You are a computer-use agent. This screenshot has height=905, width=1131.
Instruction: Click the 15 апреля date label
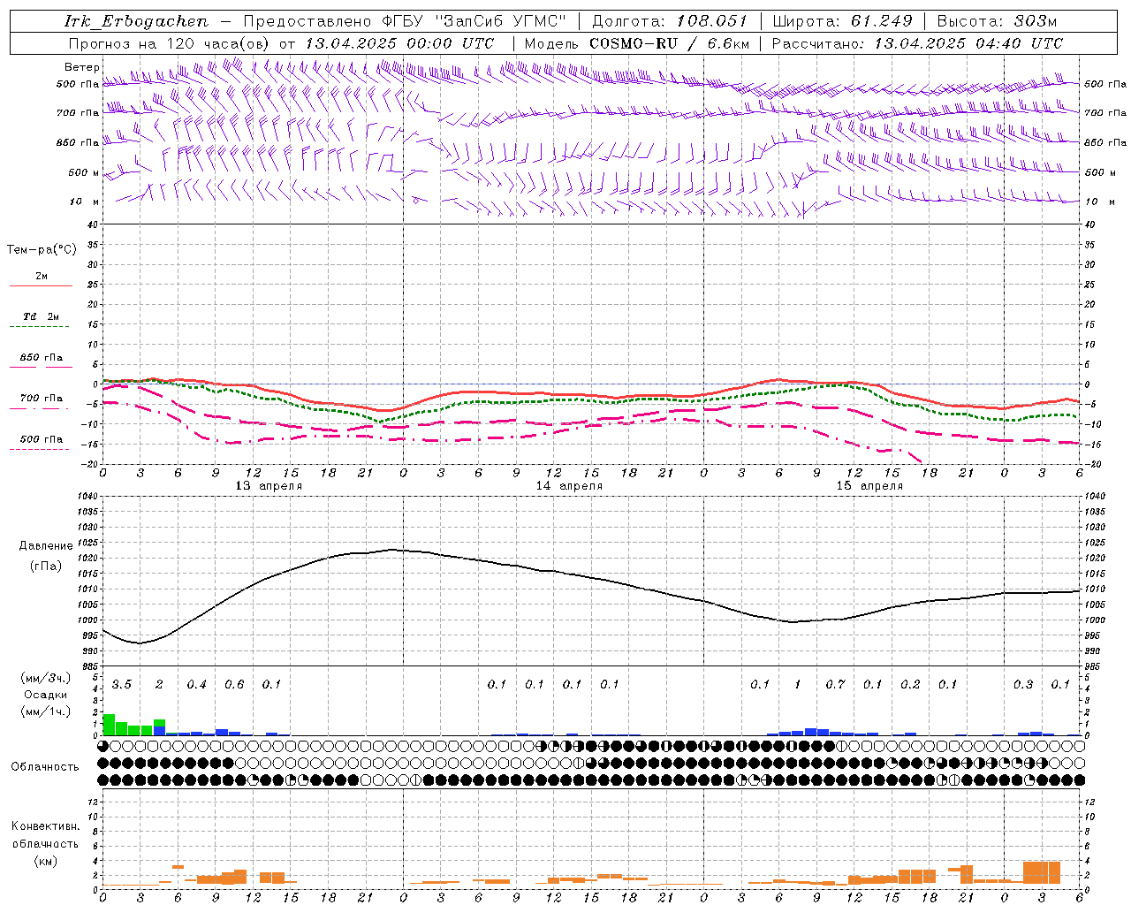click(869, 486)
